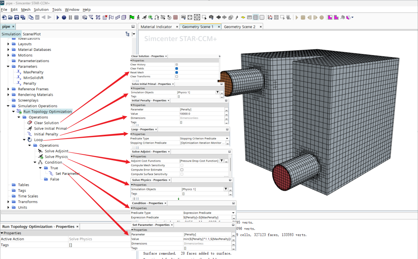This screenshot has height=259, width=418.
Task: Click ellipsis beside Expression Predicate field
Action: (x=234, y=218)
